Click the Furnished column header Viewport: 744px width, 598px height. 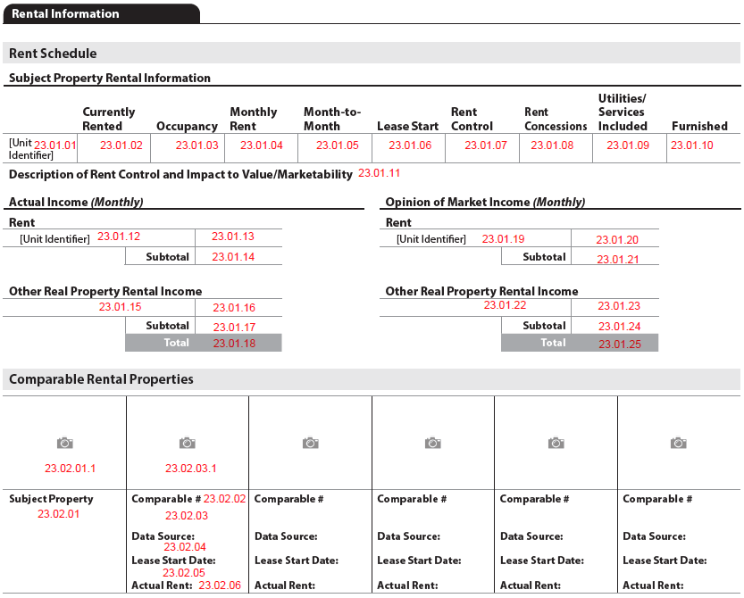point(699,126)
